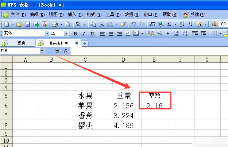This screenshot has height=147, width=228.
Task: Click the Undo arrow
Action: tap(134, 24)
